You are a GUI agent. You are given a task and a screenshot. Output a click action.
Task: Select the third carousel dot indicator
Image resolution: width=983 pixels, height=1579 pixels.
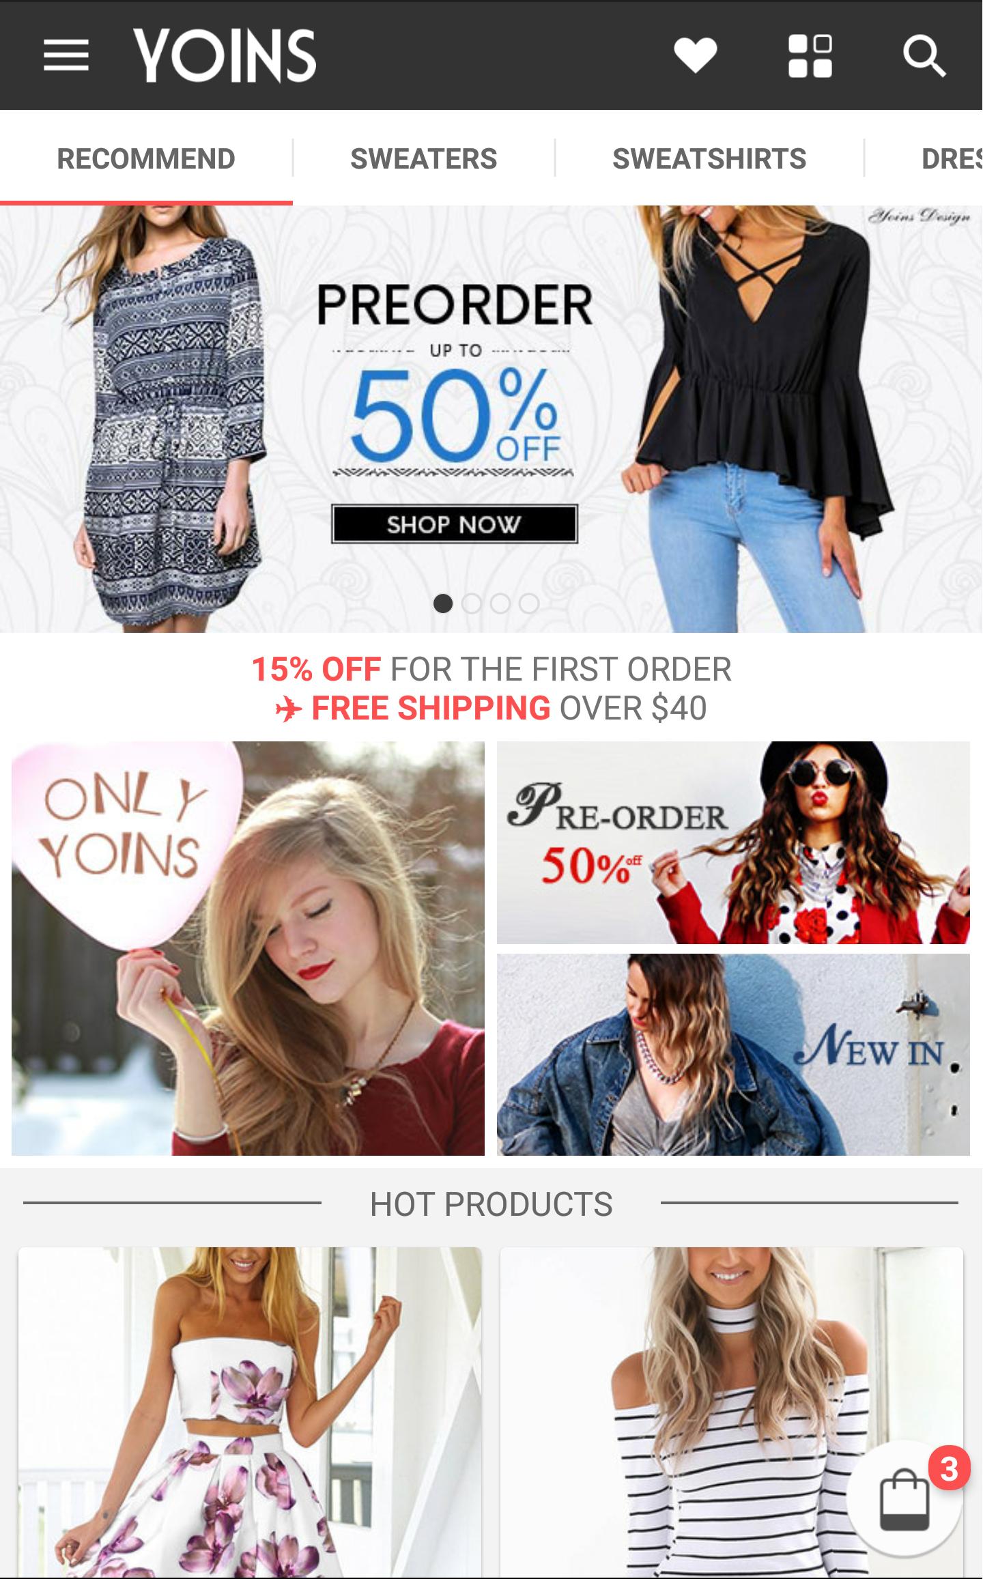pyautogui.click(x=500, y=603)
